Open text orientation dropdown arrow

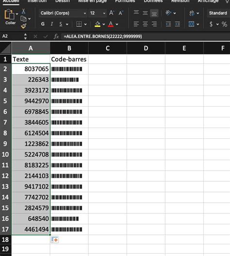click(x=175, y=13)
